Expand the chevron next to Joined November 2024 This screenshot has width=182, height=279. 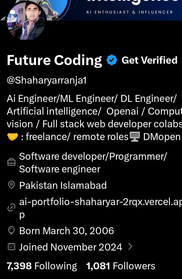click(x=130, y=247)
